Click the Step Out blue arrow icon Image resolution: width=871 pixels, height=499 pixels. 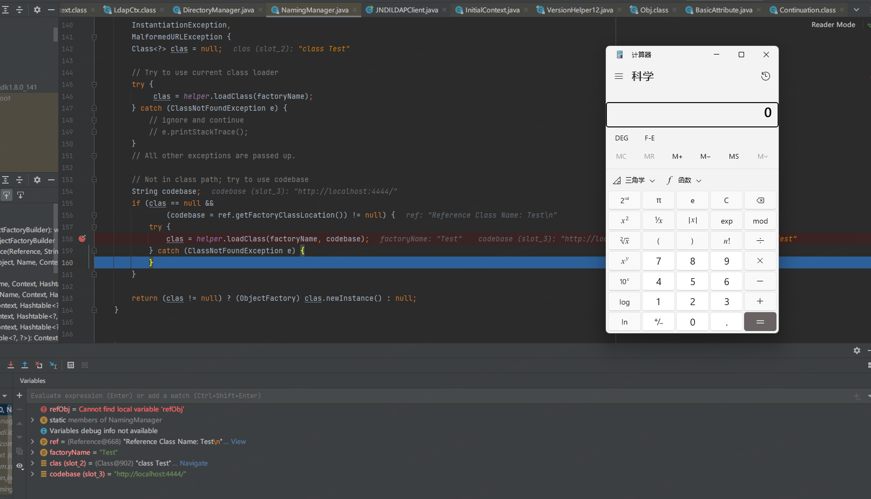(x=25, y=365)
